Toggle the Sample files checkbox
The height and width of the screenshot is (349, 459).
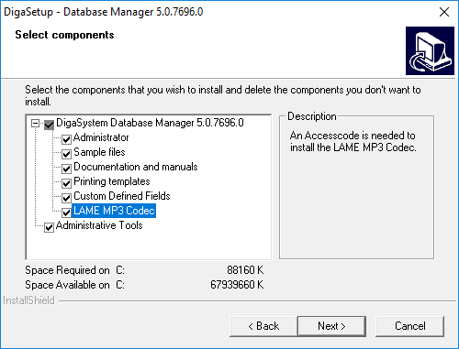pos(66,154)
